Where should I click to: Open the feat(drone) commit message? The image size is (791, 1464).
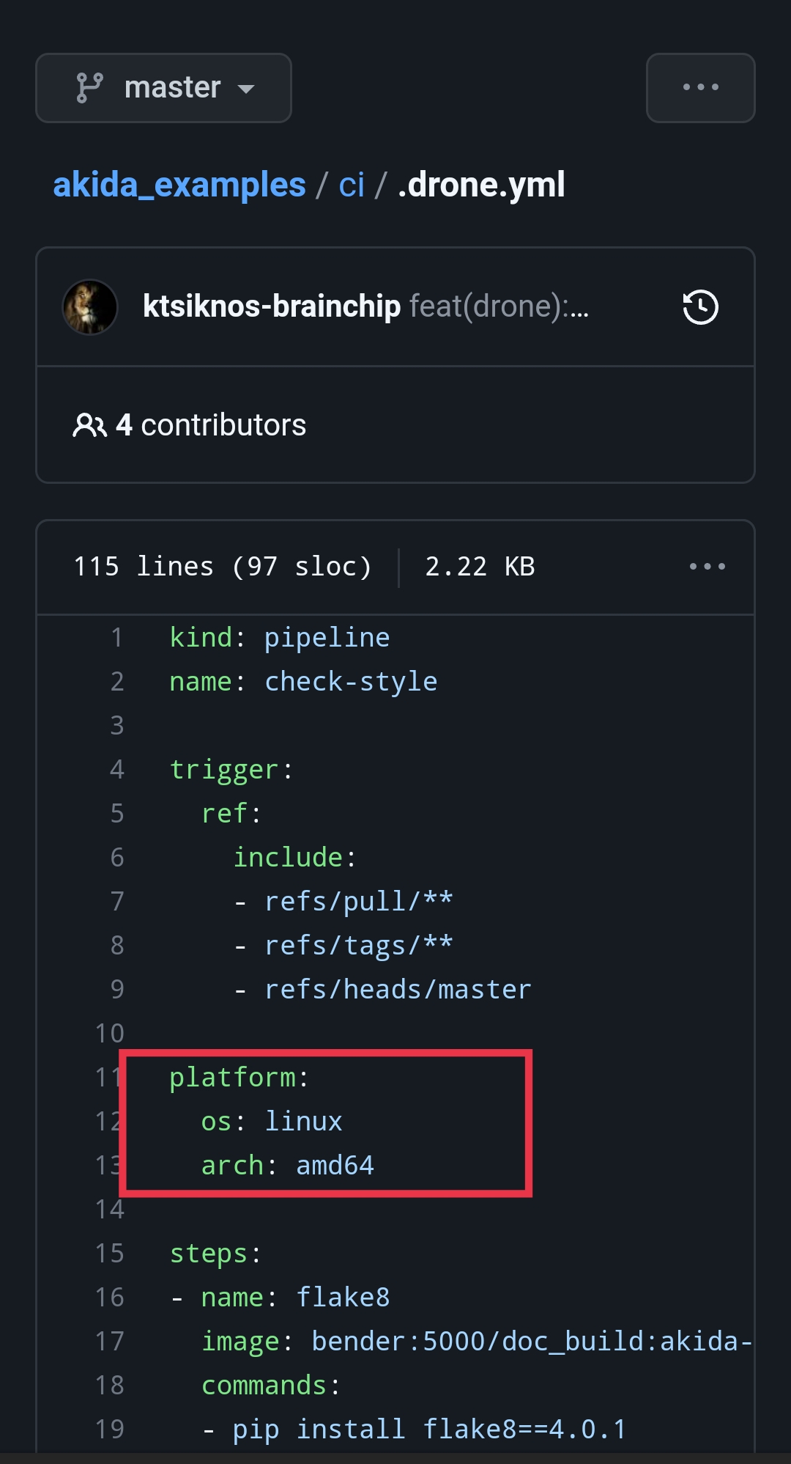[498, 306]
